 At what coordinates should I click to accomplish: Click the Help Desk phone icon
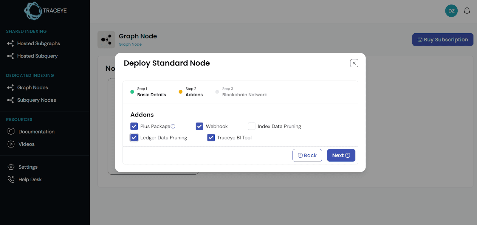[11, 179]
